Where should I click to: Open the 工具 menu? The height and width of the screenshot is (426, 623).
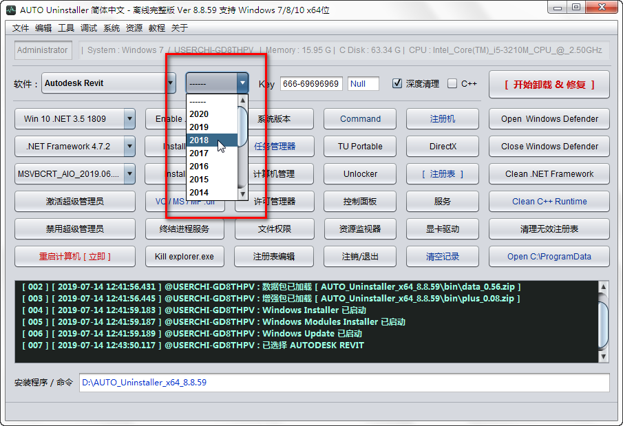pyautogui.click(x=66, y=28)
